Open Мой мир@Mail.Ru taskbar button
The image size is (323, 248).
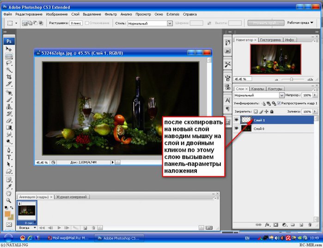(68, 238)
